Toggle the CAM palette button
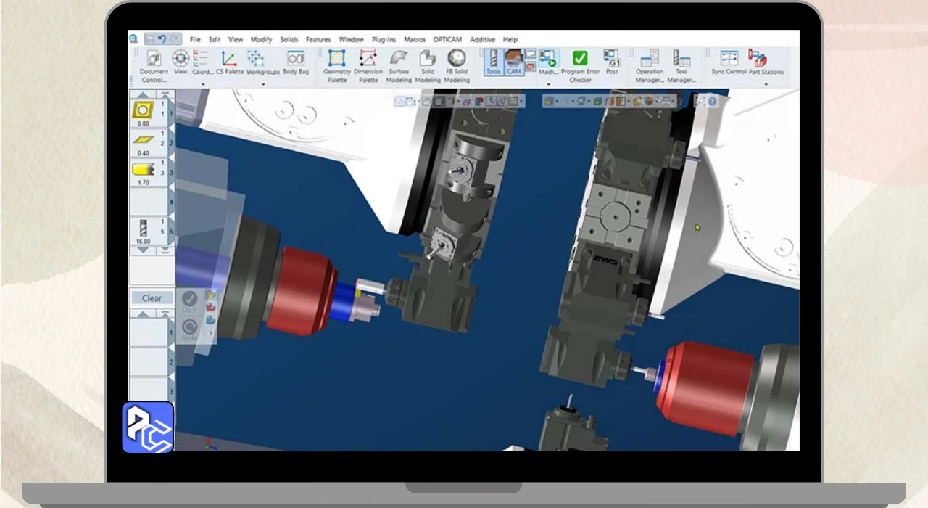The height and width of the screenshot is (508, 928). [x=514, y=62]
